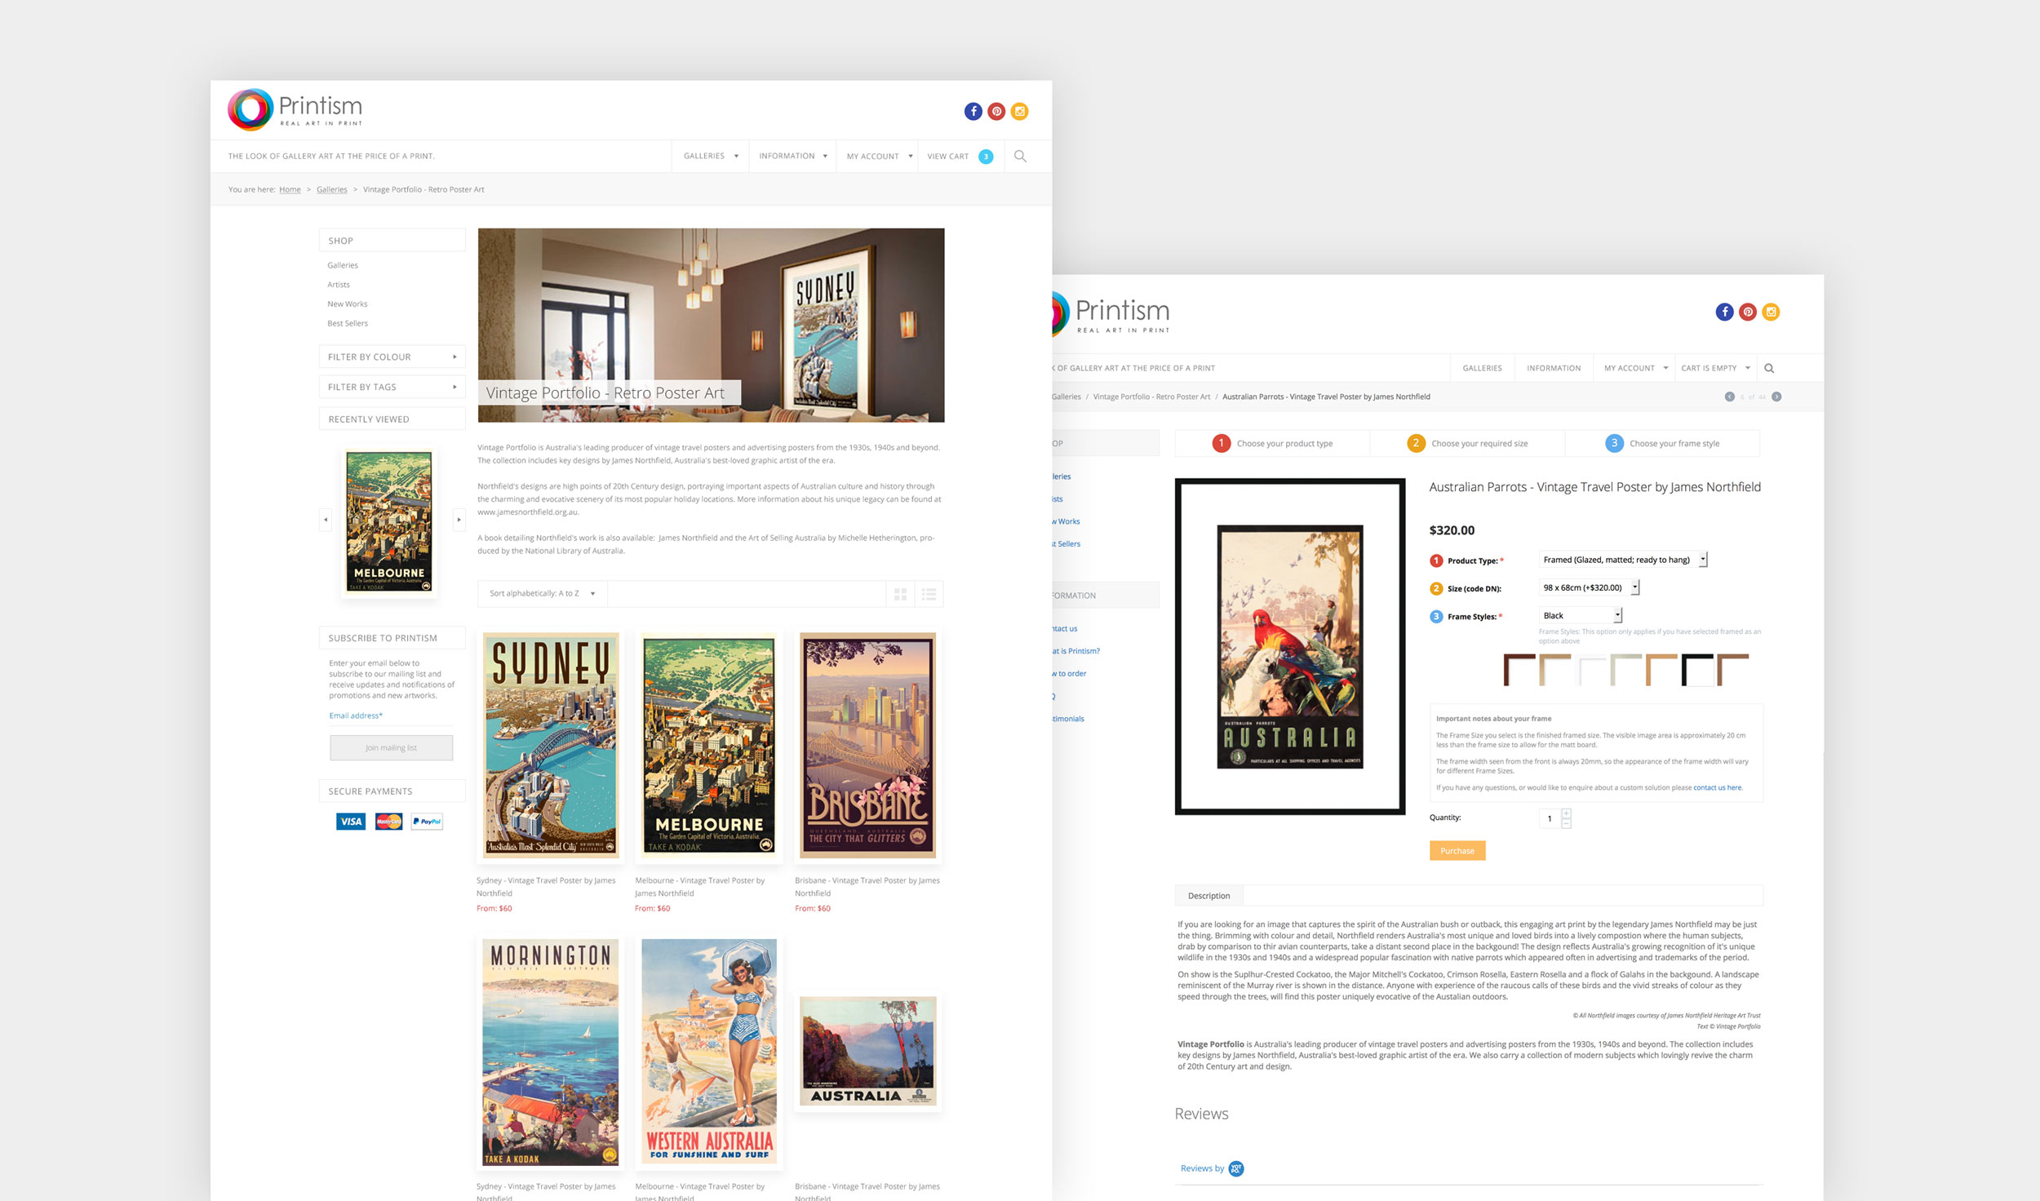Open Sydney vintage poster thumbnail

pyautogui.click(x=552, y=746)
